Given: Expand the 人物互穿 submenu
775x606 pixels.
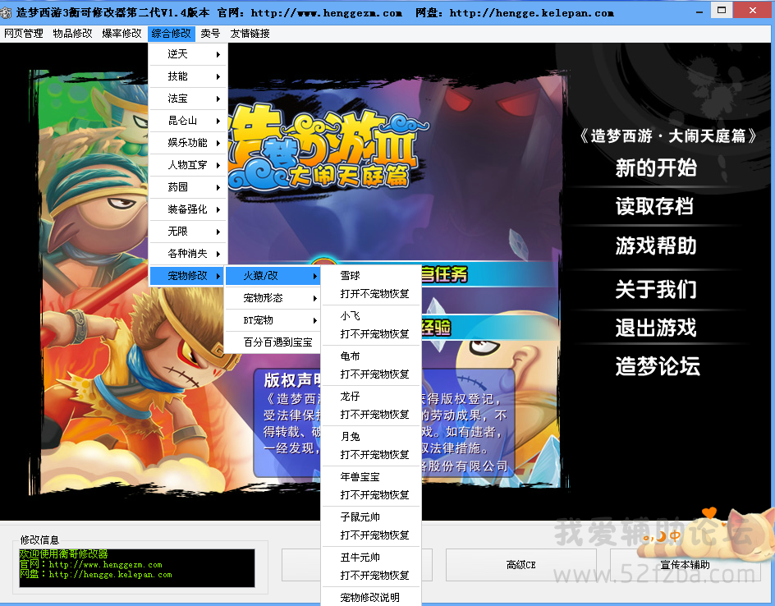Looking at the screenshot, I should point(188,165).
